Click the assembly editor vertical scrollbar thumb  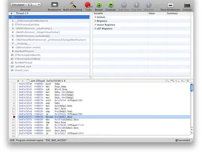[192, 88]
